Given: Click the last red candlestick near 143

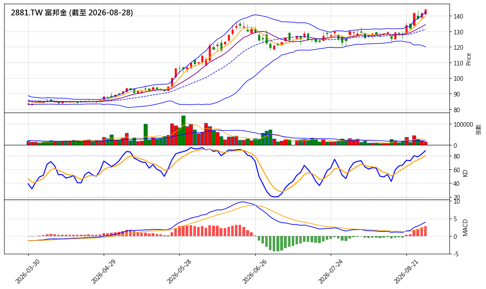Looking at the screenshot, I should click(425, 12).
